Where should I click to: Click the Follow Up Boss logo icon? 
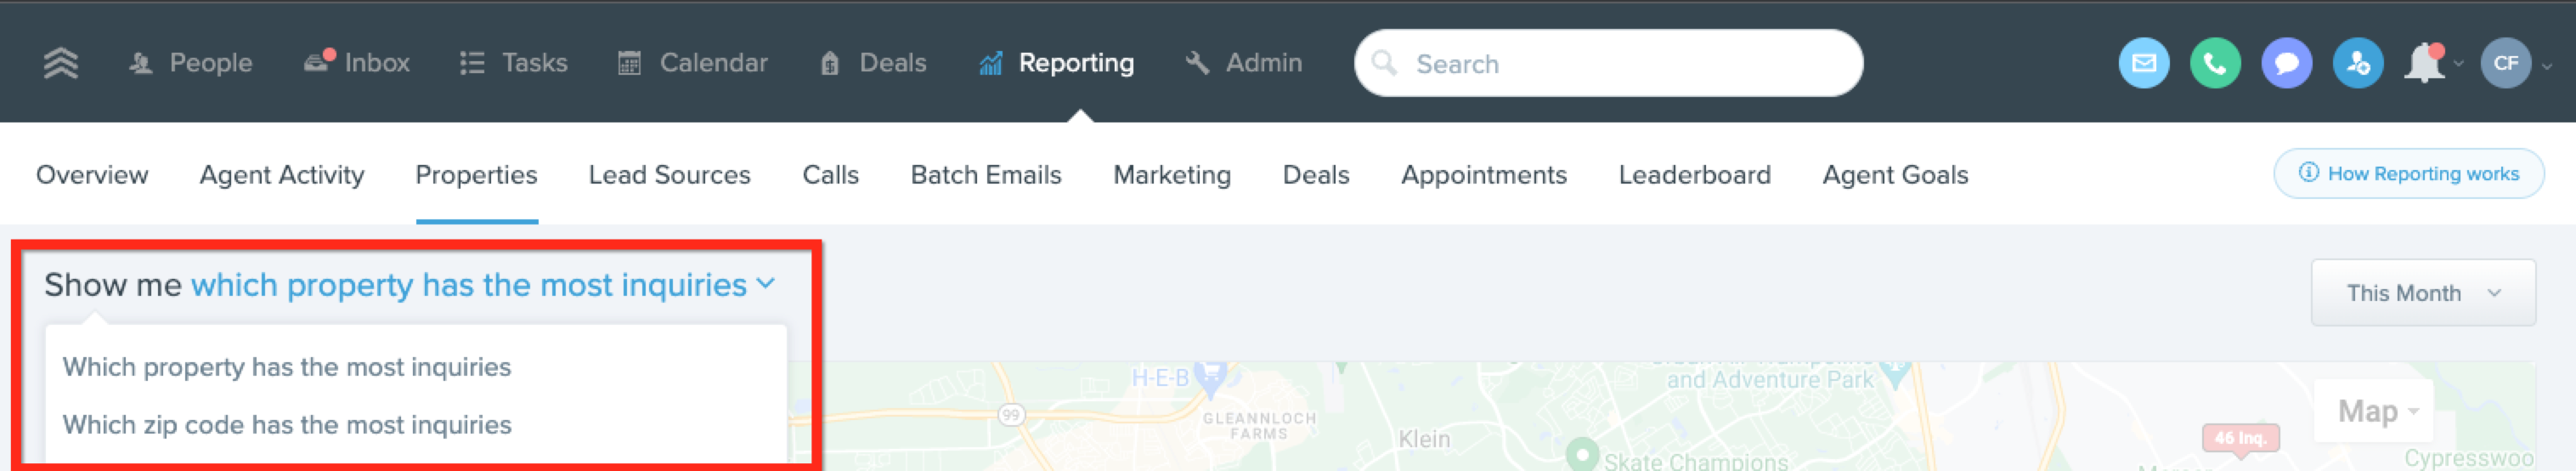[x=61, y=63]
